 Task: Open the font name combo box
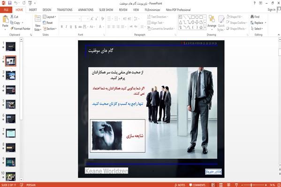[70, 19]
